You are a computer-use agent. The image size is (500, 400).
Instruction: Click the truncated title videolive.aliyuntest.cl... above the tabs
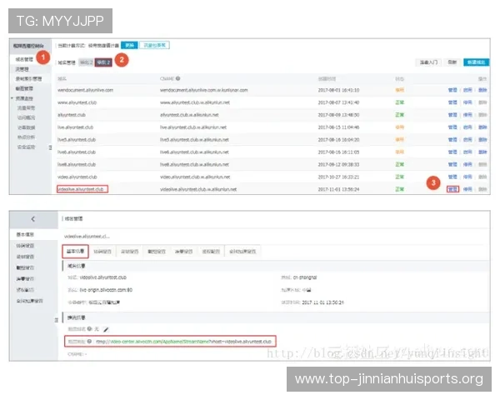coord(87,237)
